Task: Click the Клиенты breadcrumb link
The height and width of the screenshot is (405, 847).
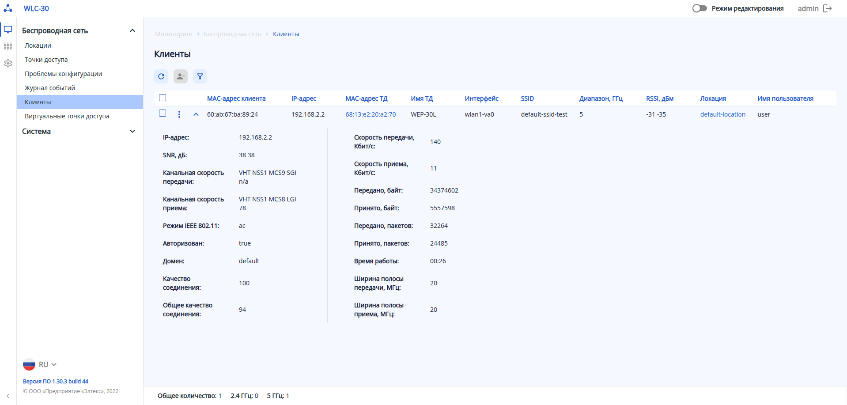Action: coord(286,34)
